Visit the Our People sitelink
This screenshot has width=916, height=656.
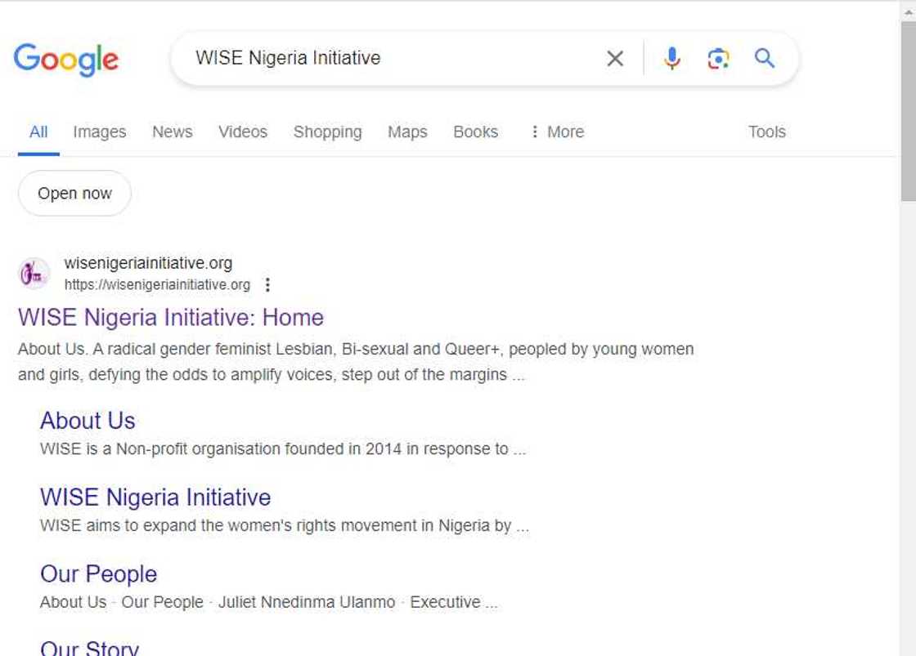[98, 574]
